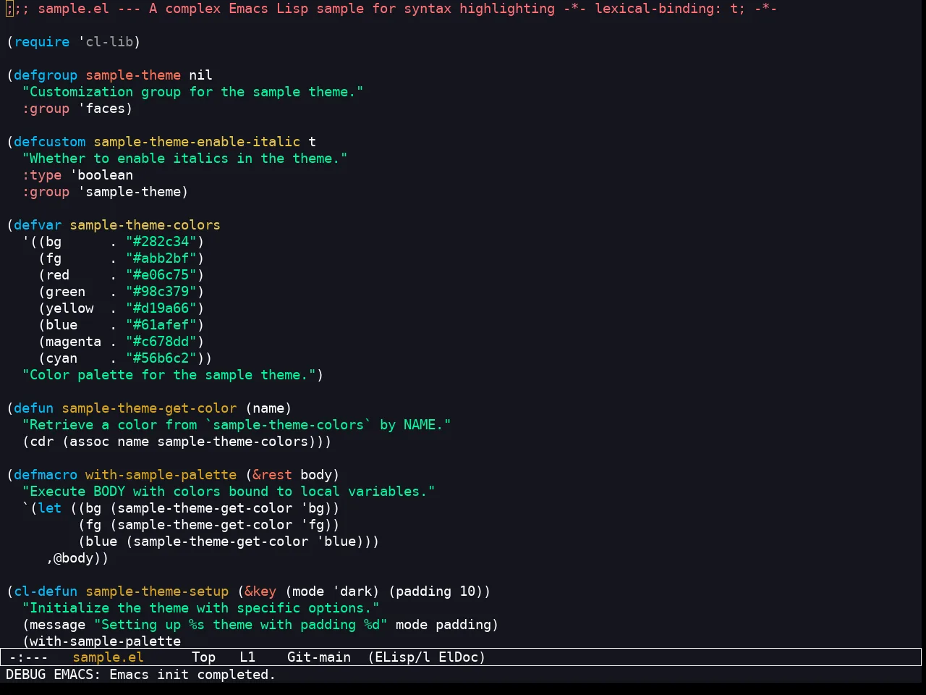Click macro name with-sample-palette after defmacro
926x695 pixels.
(161, 475)
